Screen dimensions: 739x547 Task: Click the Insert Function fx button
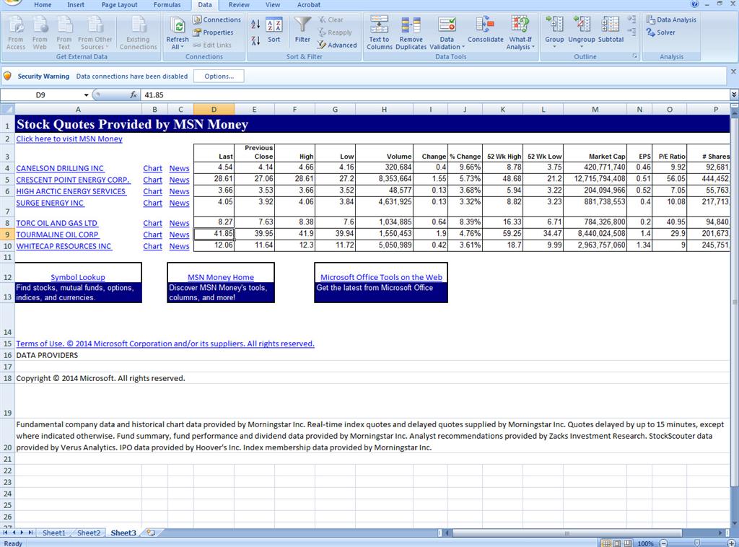(x=134, y=95)
